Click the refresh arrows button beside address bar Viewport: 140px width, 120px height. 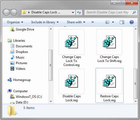pos(79,12)
